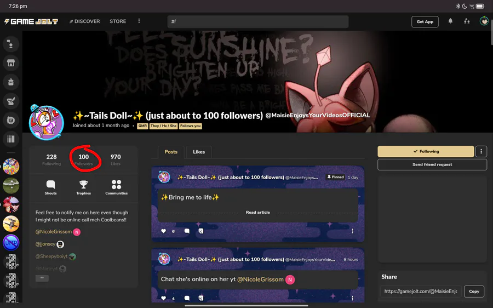
Task: Open the top navigation overflow menu
Action: click(139, 21)
